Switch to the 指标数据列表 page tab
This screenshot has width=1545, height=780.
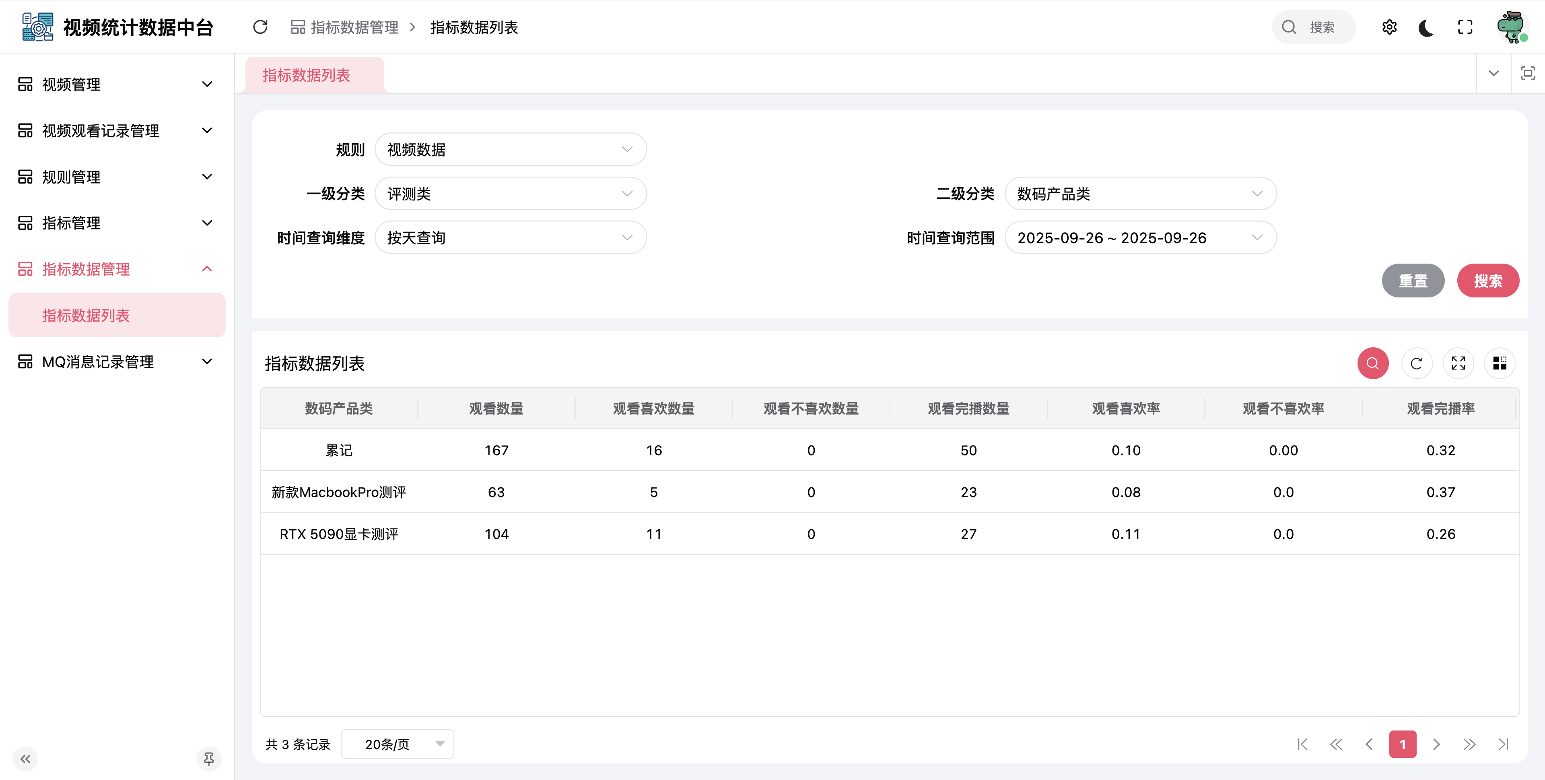(x=307, y=75)
